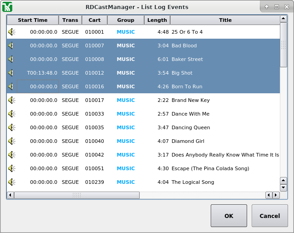Click the vertical scrollbar up arrow at top
This screenshot has height=233, width=294.
click(283, 19)
